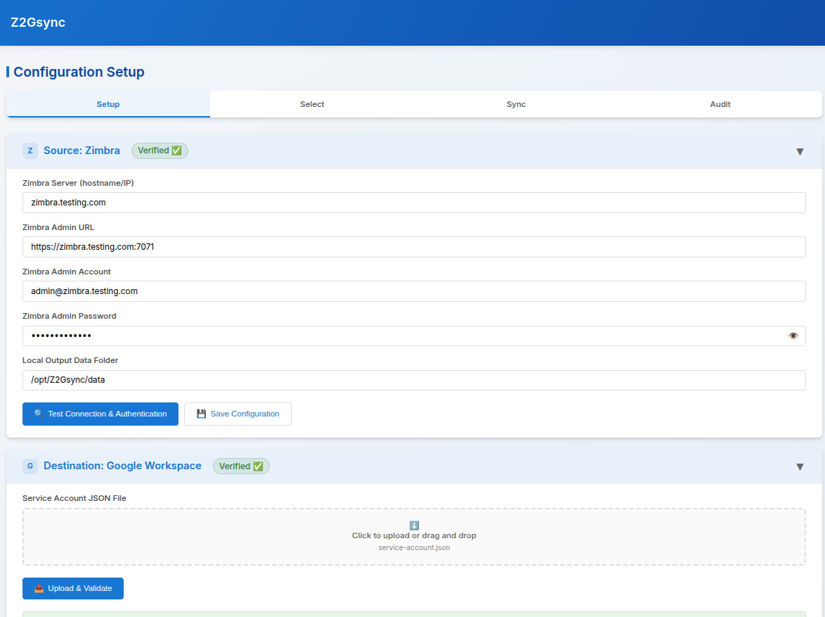This screenshot has width=825, height=617.
Task: Click the Z2Gsync title in header bar
Action: tap(37, 22)
